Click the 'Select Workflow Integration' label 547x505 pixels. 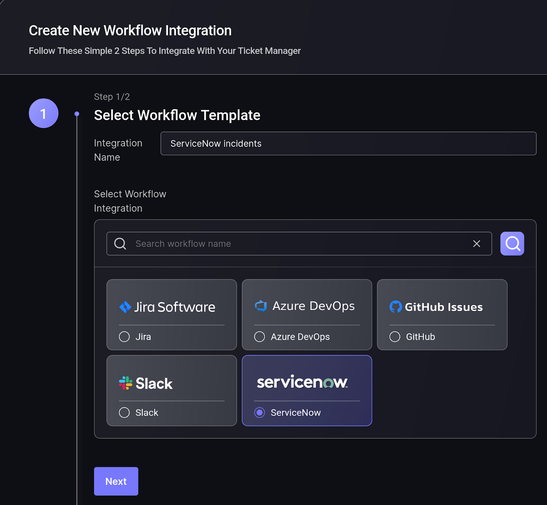[x=130, y=201]
